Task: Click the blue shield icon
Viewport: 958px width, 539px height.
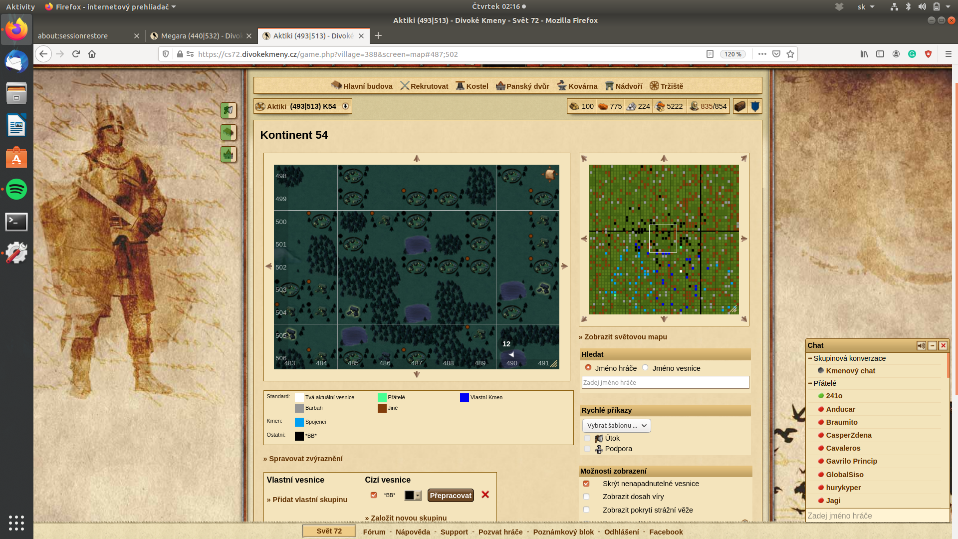Action: click(755, 106)
